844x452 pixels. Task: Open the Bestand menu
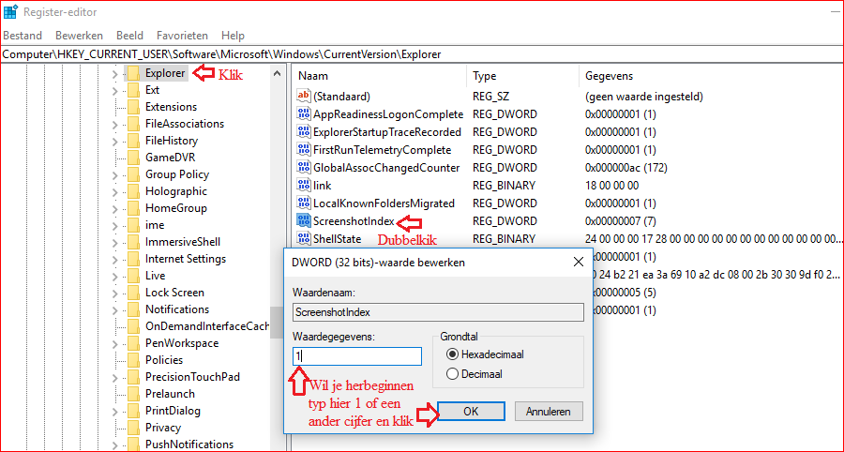click(23, 36)
